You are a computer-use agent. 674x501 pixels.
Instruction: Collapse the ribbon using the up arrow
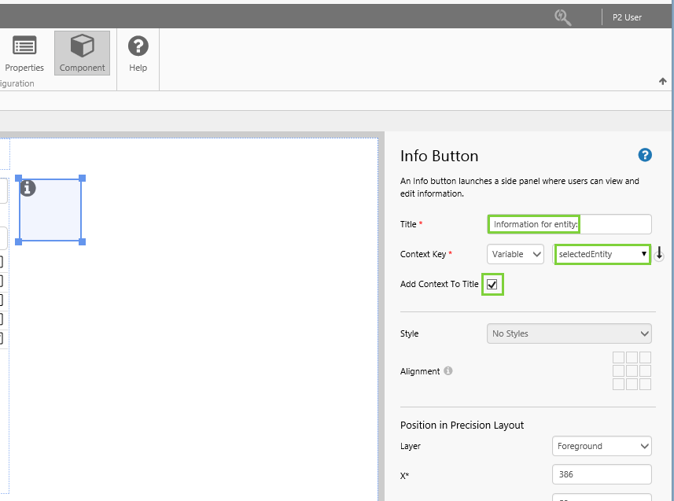662,81
